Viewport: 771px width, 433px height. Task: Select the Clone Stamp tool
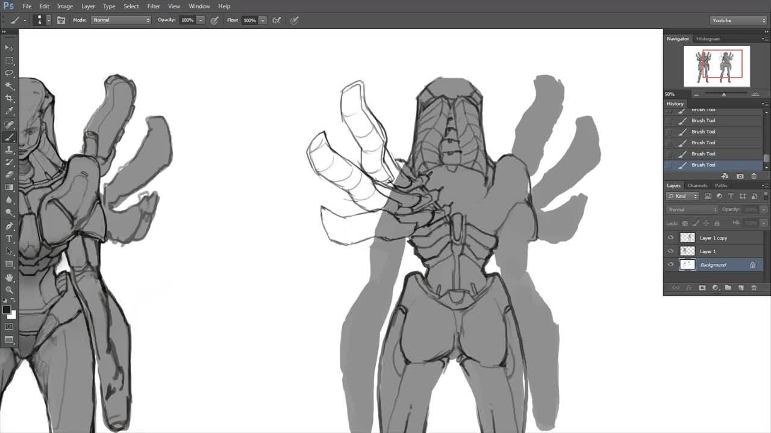point(9,150)
